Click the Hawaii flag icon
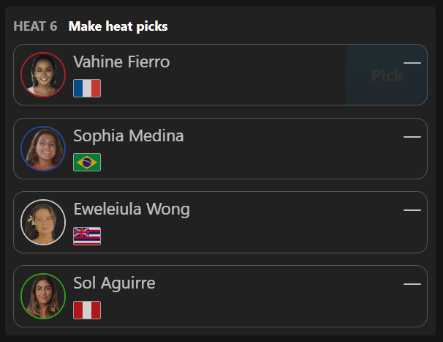This screenshot has height=342, width=443. pyautogui.click(x=87, y=236)
